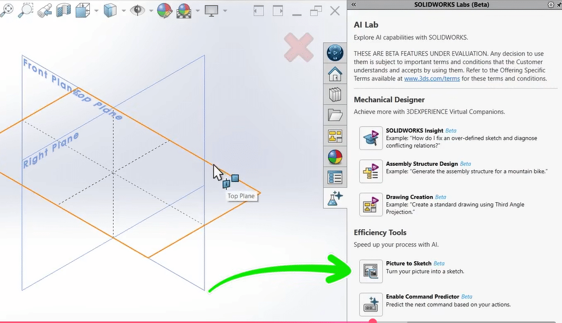Click the Zoom to Fit icon

click(x=6, y=10)
